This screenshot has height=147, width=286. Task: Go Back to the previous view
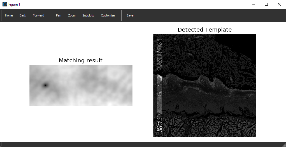(x=23, y=15)
